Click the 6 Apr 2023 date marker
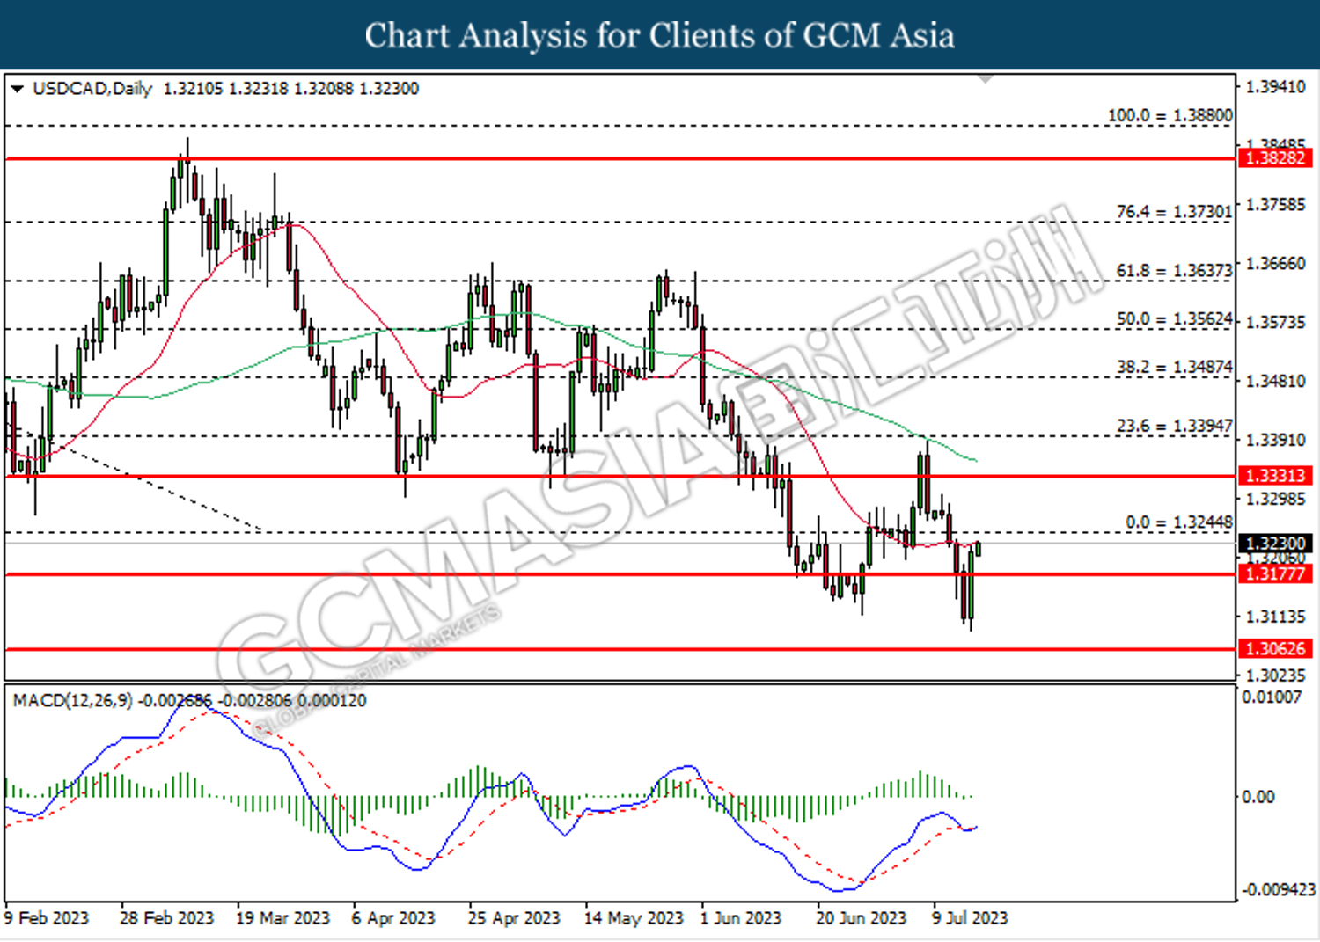1320x942 pixels. (x=393, y=918)
